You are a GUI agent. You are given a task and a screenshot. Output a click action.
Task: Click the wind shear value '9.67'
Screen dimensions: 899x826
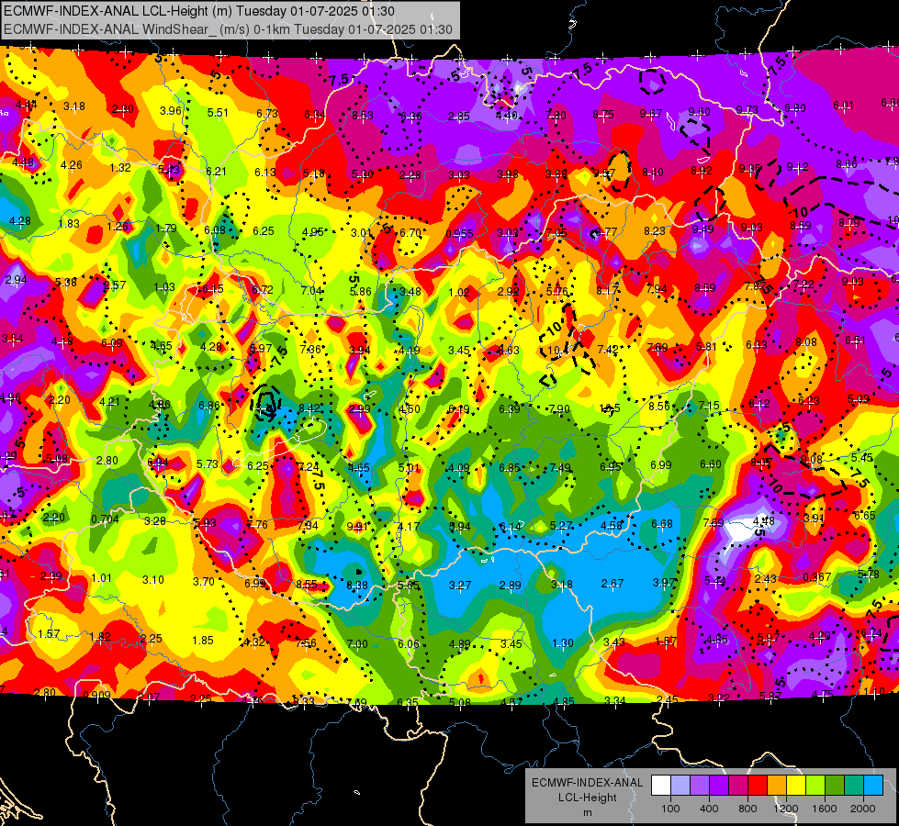click(x=651, y=114)
